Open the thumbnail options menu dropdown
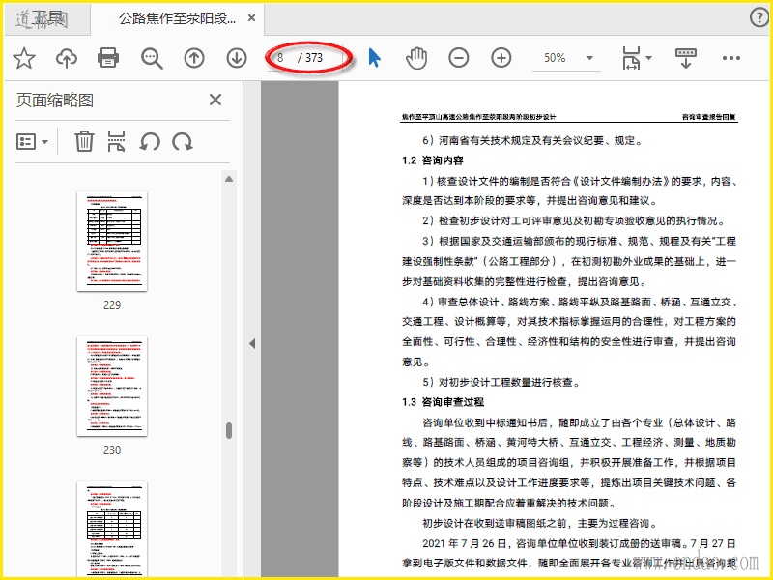773x580 pixels. coord(32,142)
